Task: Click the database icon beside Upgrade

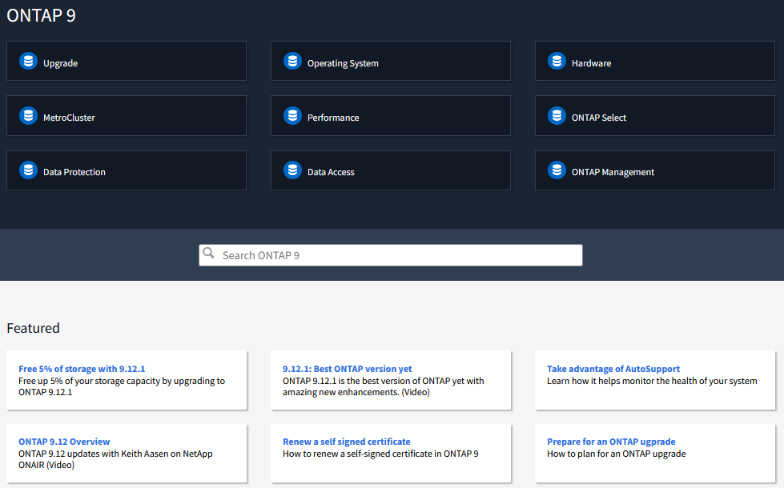Action: (29, 62)
